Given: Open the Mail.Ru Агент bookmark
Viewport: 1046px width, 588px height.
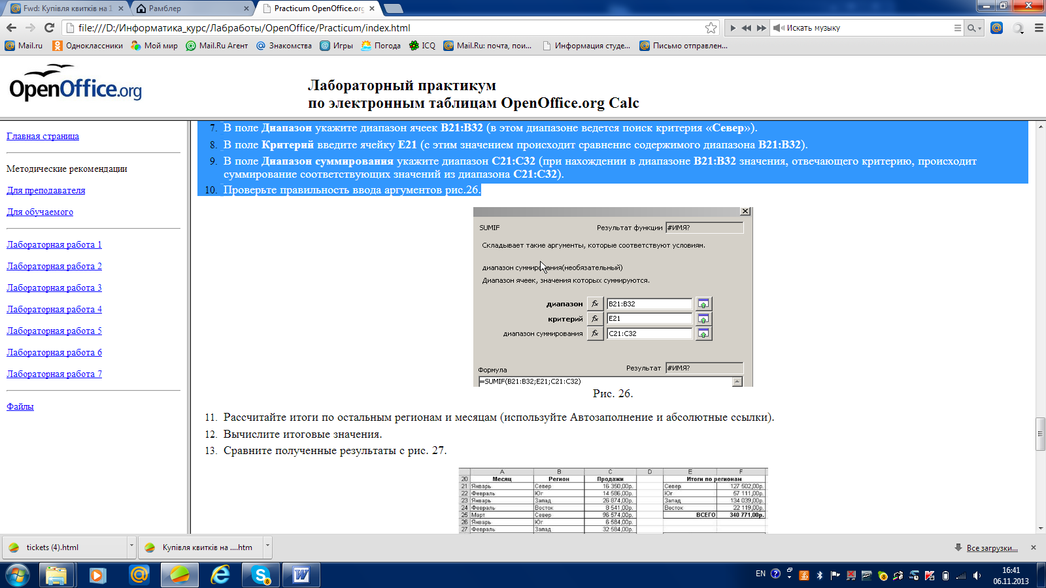Looking at the screenshot, I should (216, 46).
